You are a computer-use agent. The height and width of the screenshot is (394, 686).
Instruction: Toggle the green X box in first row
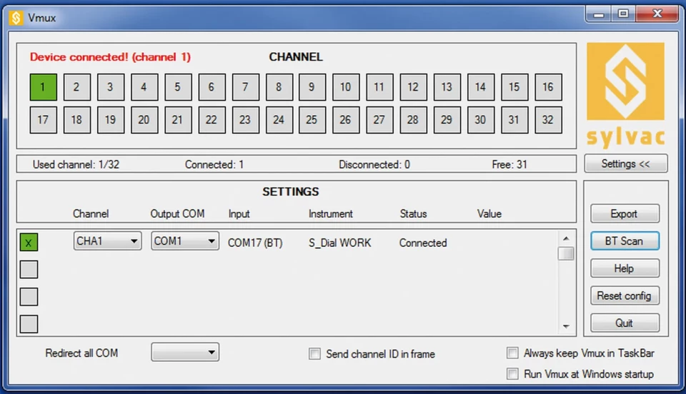[29, 243]
